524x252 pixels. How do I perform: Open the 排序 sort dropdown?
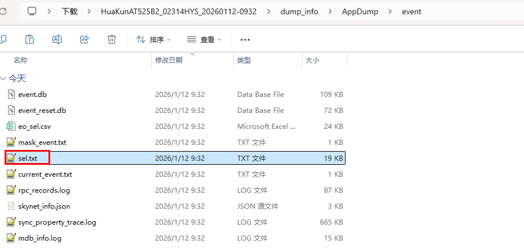[x=153, y=39]
